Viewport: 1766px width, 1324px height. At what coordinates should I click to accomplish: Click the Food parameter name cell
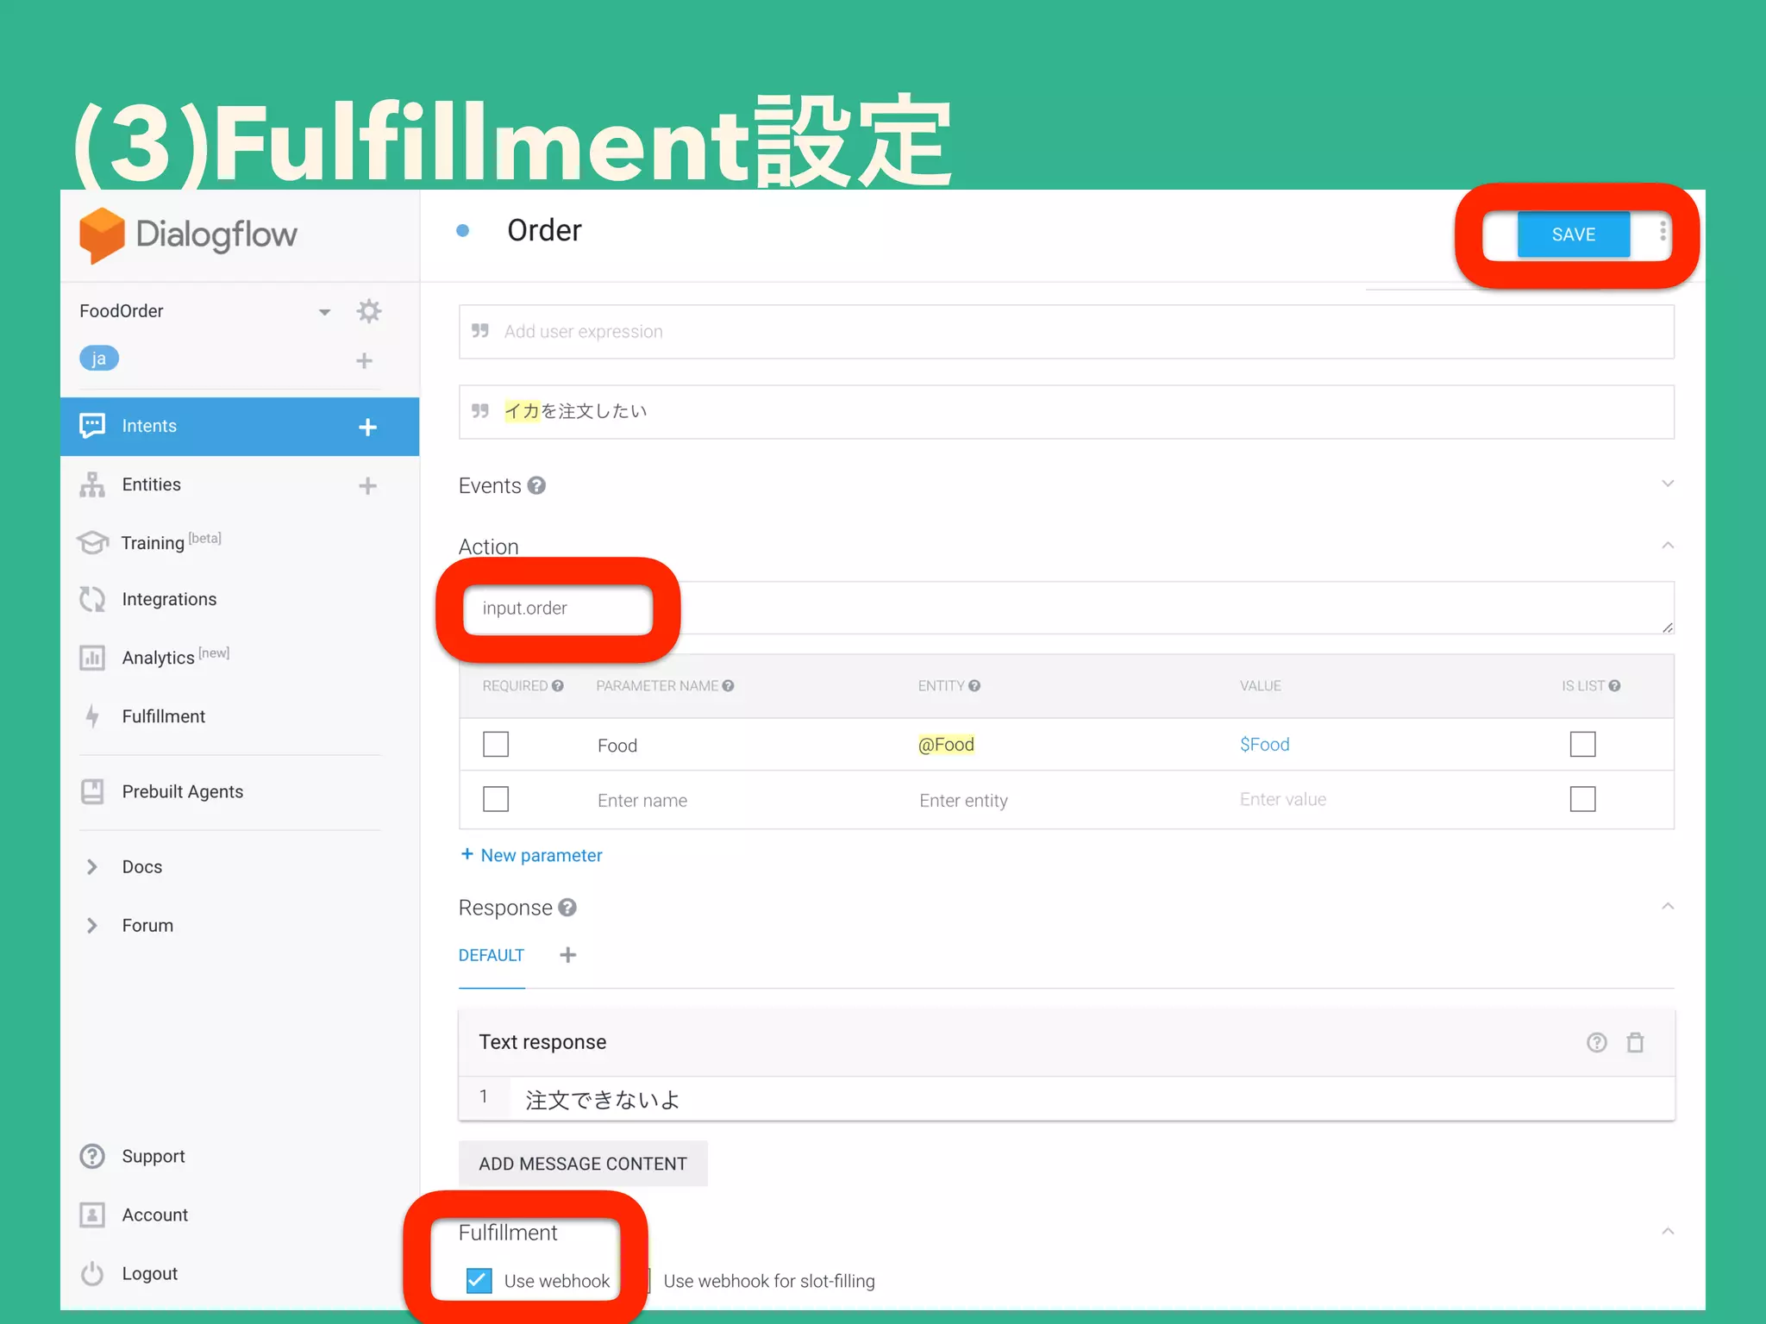617,746
